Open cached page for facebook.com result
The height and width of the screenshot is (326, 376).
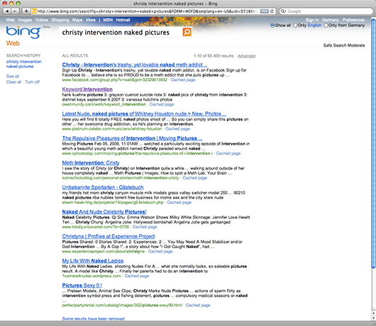(183, 80)
